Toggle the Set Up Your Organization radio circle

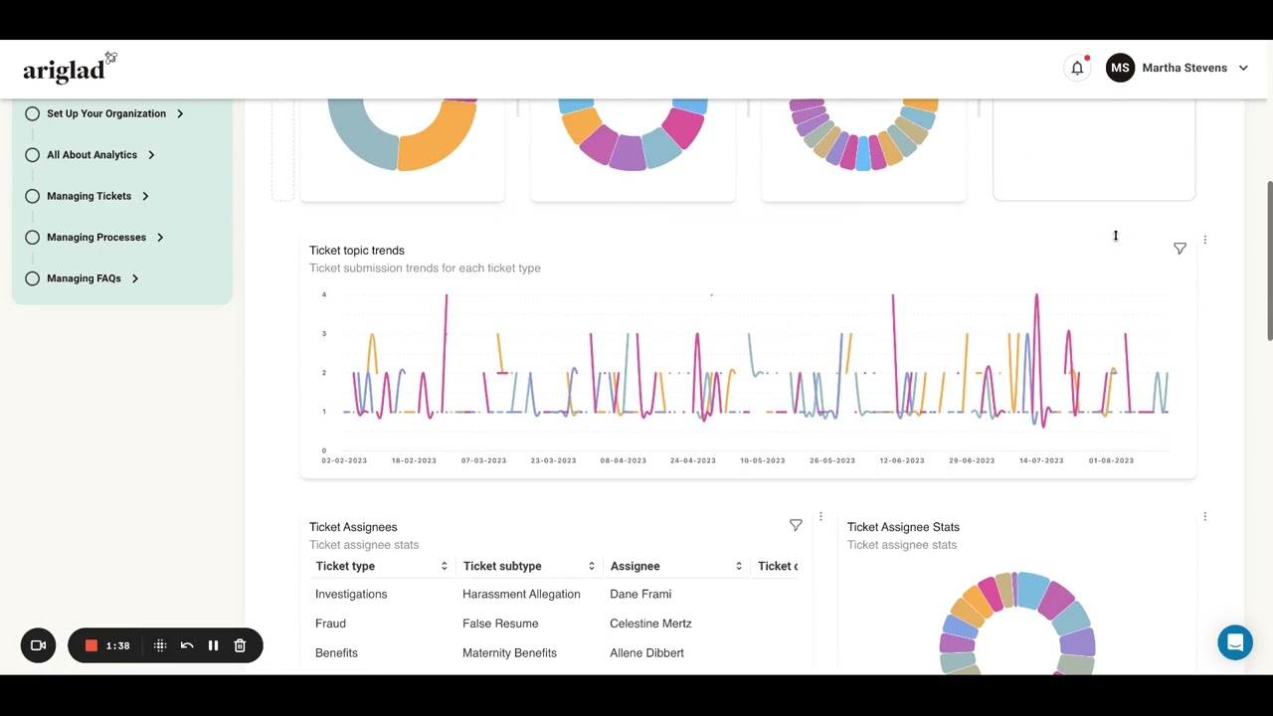(x=32, y=113)
